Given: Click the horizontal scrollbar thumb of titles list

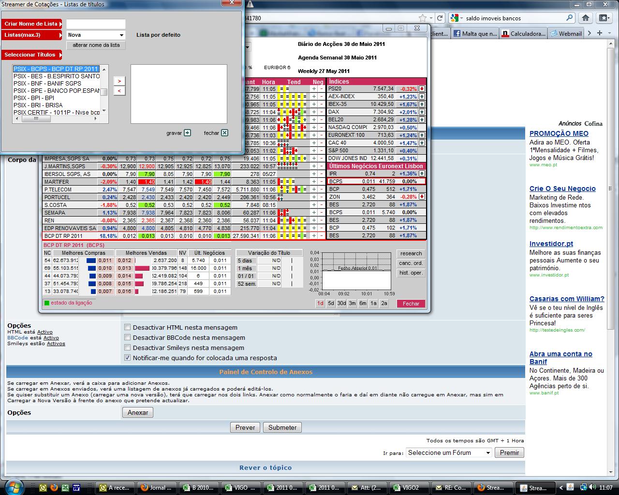Looking at the screenshot, I should tap(36, 118).
